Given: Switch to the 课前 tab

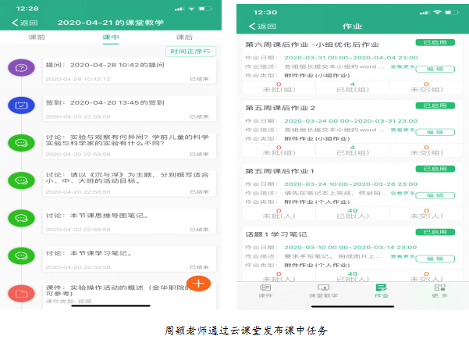Looking at the screenshot, I should coord(37,38).
